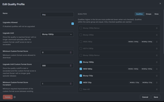Click the reorder handle for Raw-HD row
The image size is (164, 102).
click(x=157, y=89)
